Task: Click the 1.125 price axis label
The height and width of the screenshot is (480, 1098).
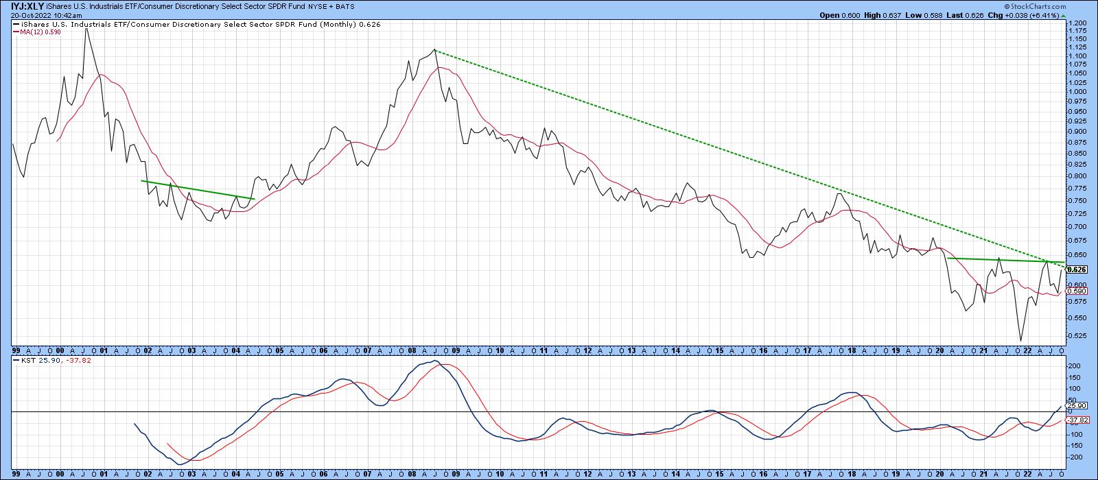Action: tap(1077, 47)
